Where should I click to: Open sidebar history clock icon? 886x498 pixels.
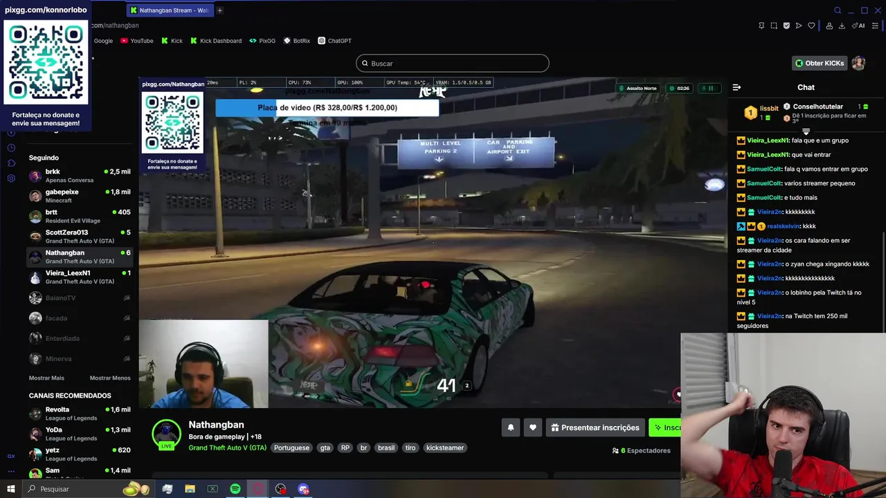(11, 148)
